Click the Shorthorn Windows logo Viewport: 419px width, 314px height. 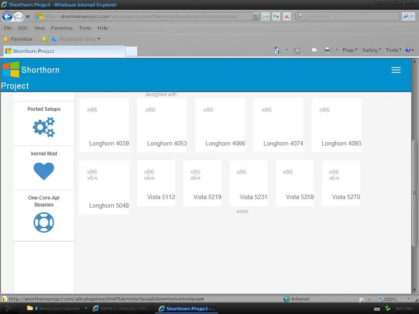point(11,70)
